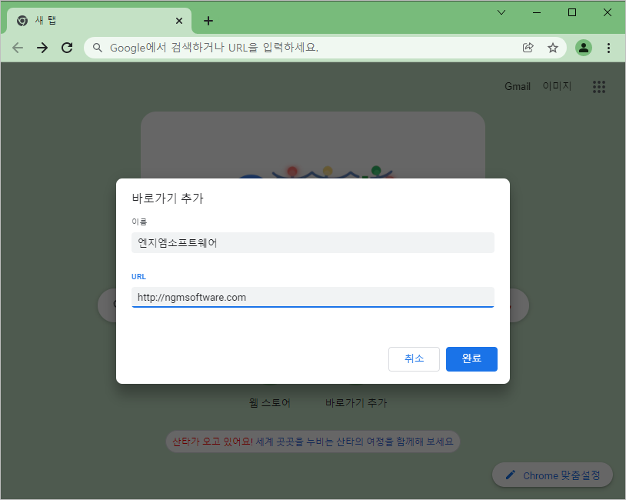The height and width of the screenshot is (500, 626).
Task: Click the URL input field
Action: [x=313, y=297]
